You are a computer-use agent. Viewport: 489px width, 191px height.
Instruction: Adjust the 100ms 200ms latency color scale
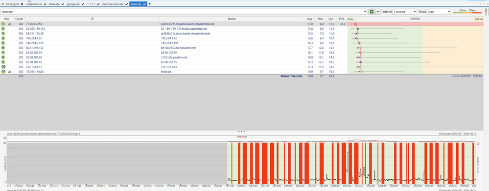click(467, 12)
